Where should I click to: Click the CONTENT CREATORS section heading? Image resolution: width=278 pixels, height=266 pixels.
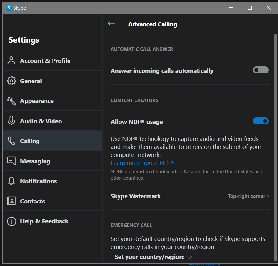135,100
